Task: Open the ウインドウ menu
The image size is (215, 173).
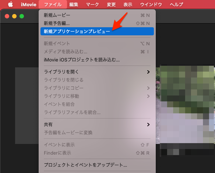Action: (x=151, y=4)
